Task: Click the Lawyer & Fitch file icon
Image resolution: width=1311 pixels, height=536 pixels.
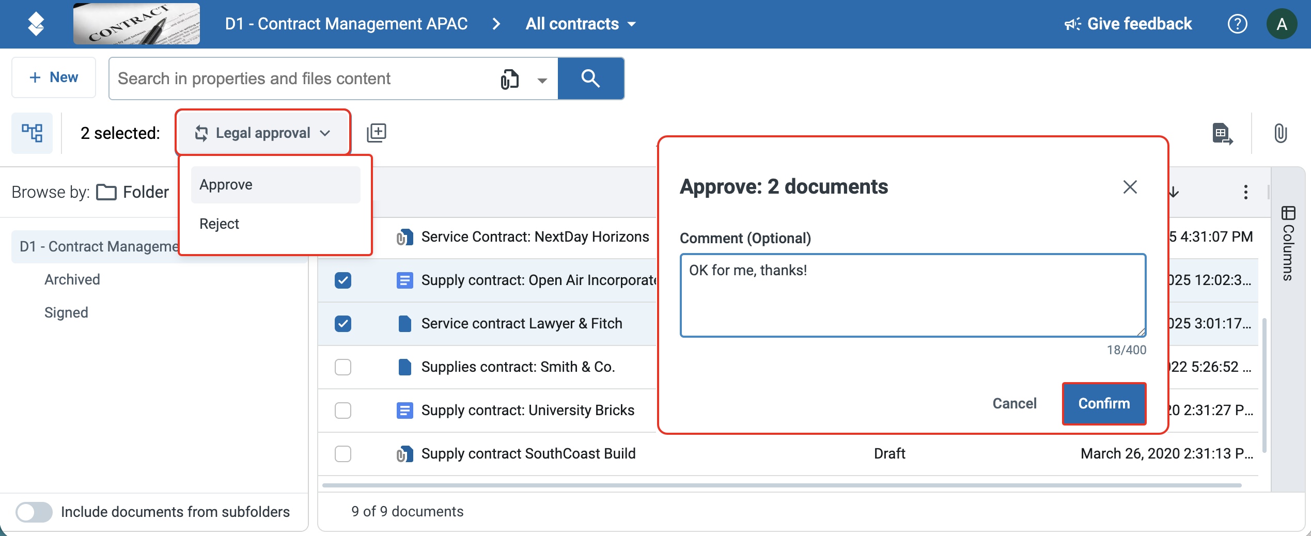Action: [x=404, y=324]
